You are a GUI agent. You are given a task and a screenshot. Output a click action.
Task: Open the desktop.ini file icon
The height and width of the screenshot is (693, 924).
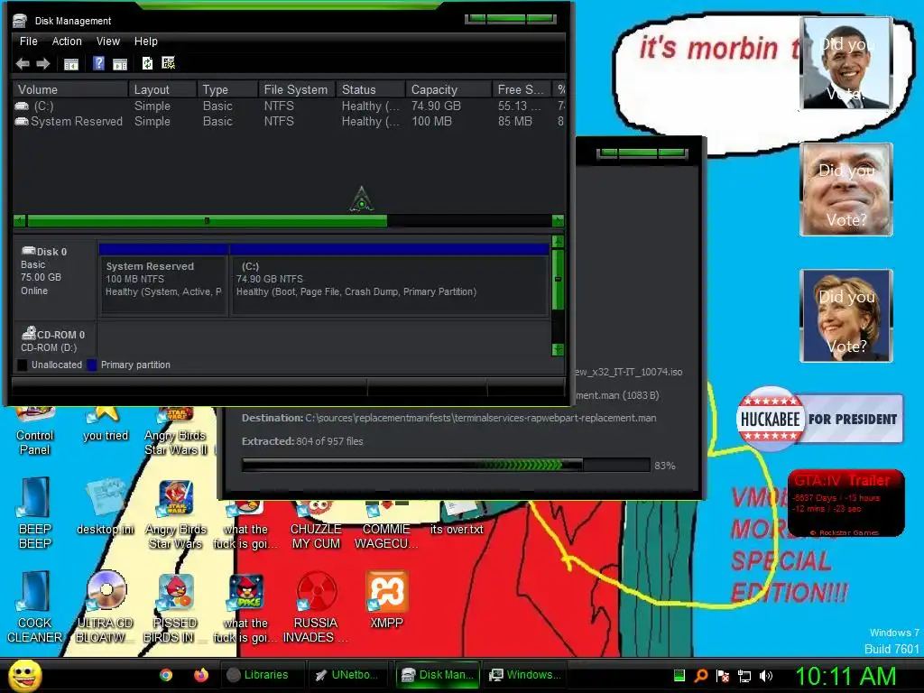coord(106,507)
